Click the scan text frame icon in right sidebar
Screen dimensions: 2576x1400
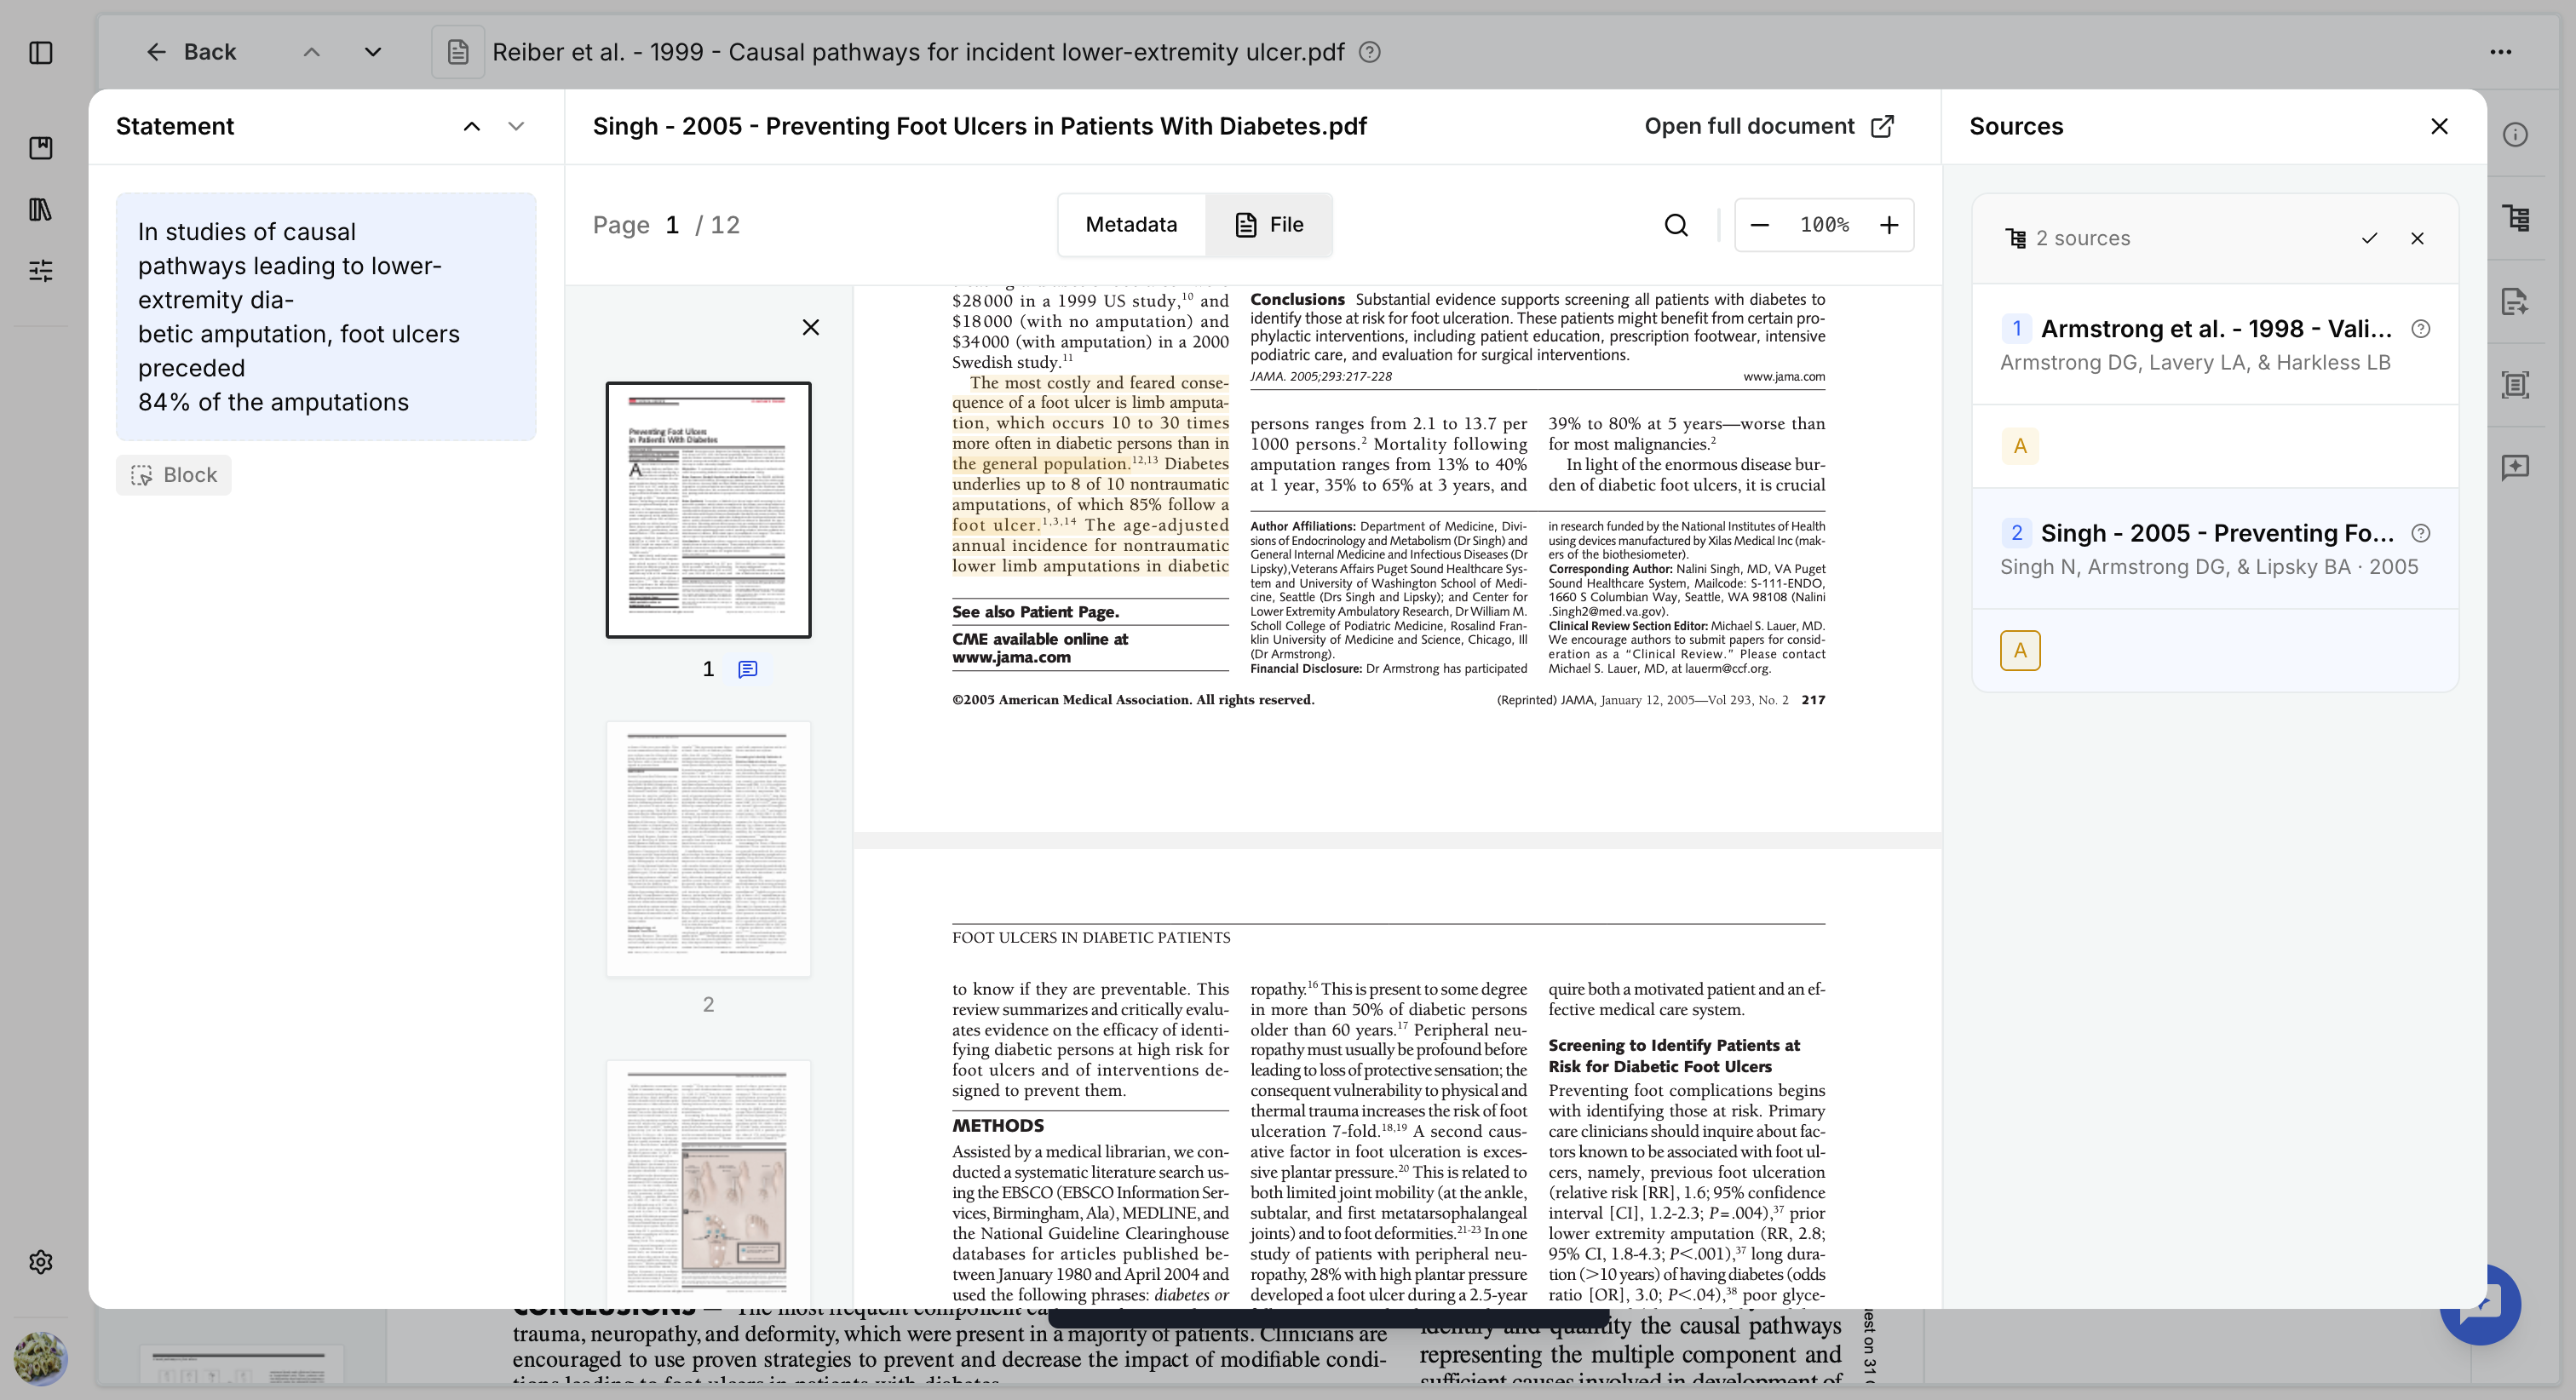(x=2516, y=384)
